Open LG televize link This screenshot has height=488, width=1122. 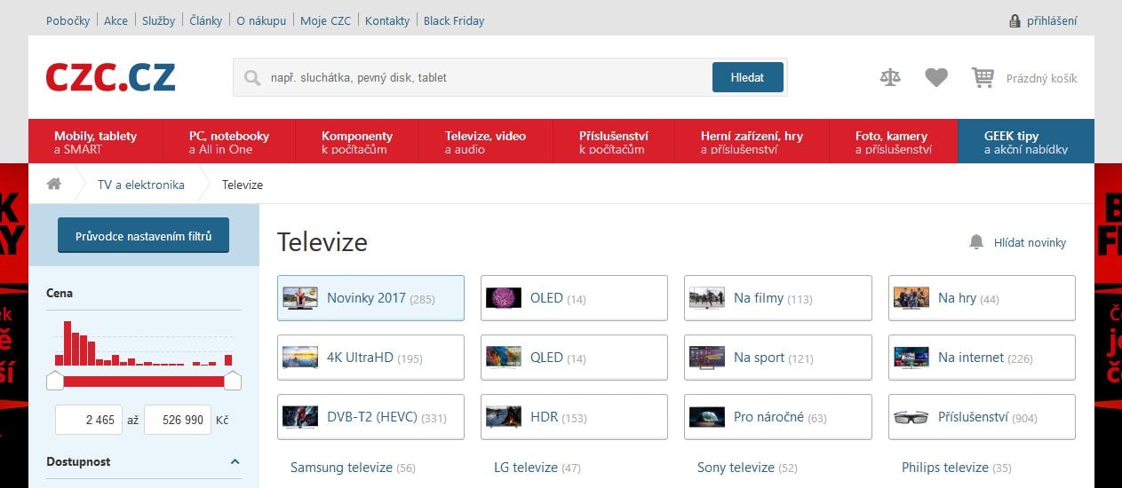pos(526,468)
